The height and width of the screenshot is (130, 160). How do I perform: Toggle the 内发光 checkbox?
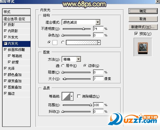point(5,43)
